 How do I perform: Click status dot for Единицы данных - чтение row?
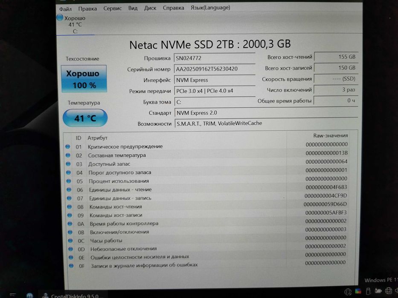[x=69, y=189]
